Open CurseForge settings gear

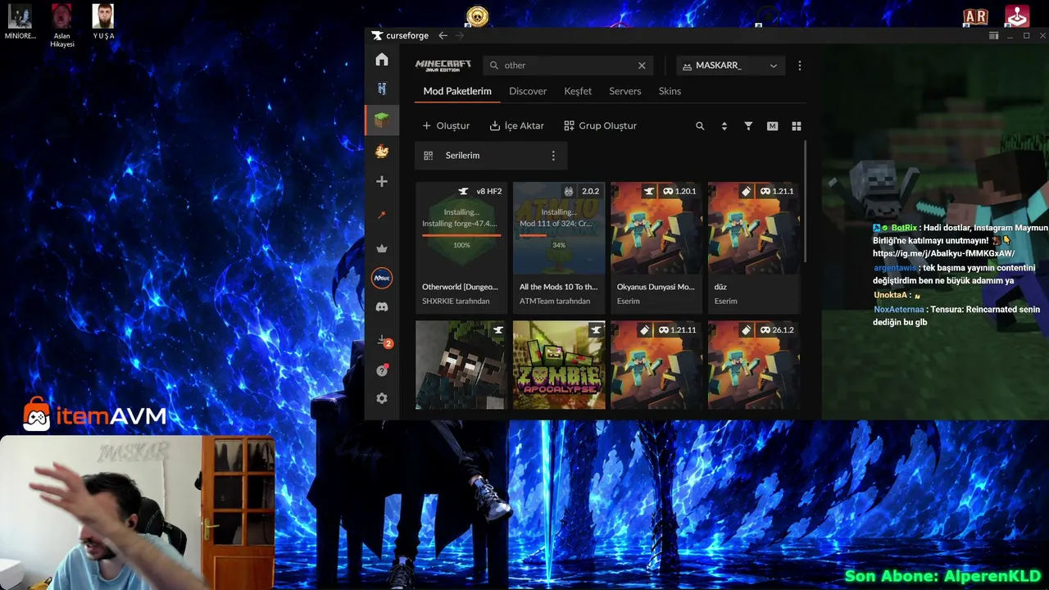(382, 398)
